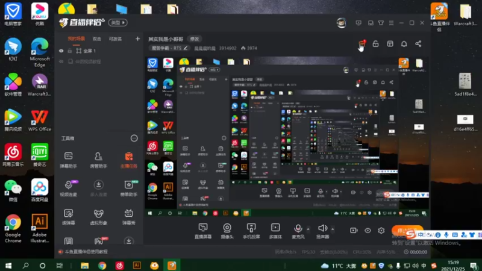Open the hamburger menu in title bar

pyautogui.click(x=391, y=23)
